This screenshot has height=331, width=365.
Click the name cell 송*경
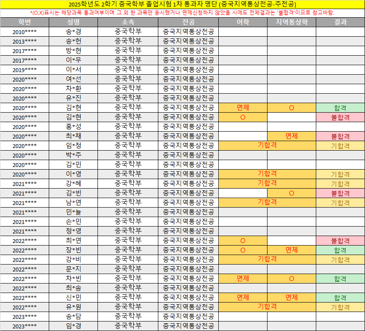pyautogui.click(x=73, y=32)
